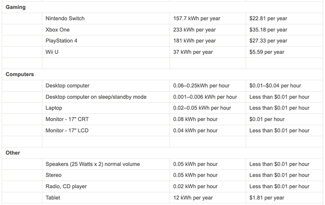Click Xbox One's 233 kWh per year cell
325x205 pixels.
[193, 30]
